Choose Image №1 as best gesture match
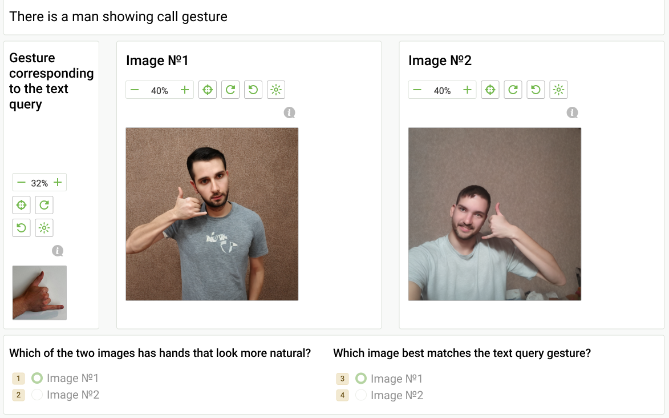Image resolution: width=669 pixels, height=418 pixels. (361, 379)
